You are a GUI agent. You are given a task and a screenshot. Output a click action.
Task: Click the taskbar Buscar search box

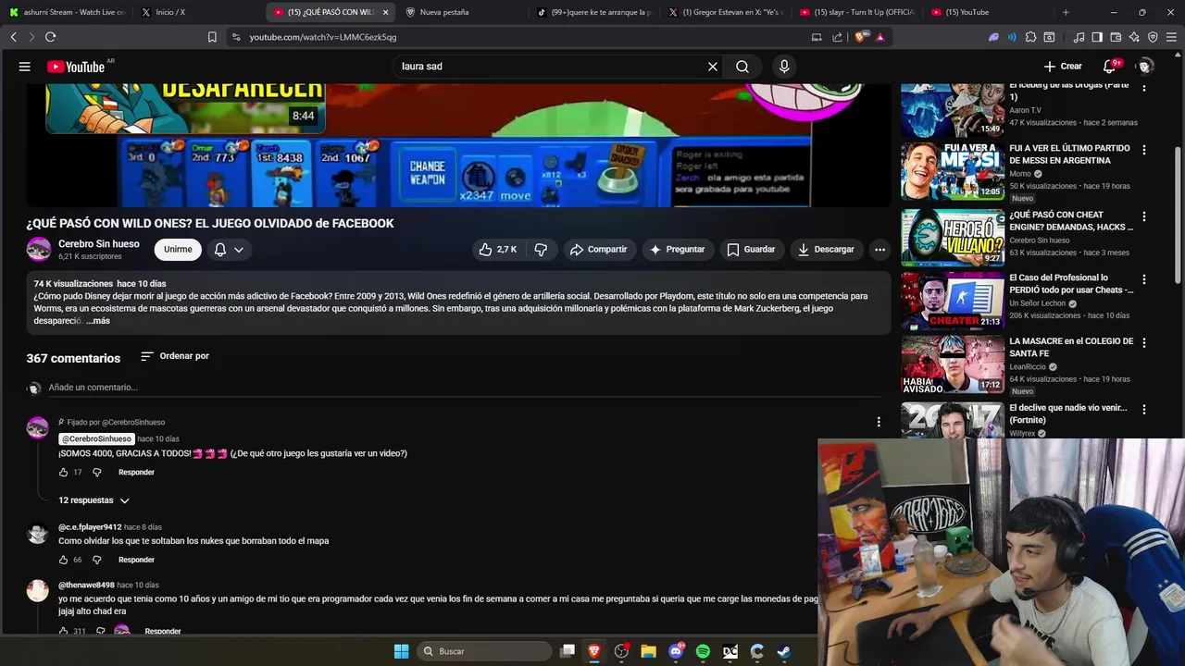(x=482, y=651)
